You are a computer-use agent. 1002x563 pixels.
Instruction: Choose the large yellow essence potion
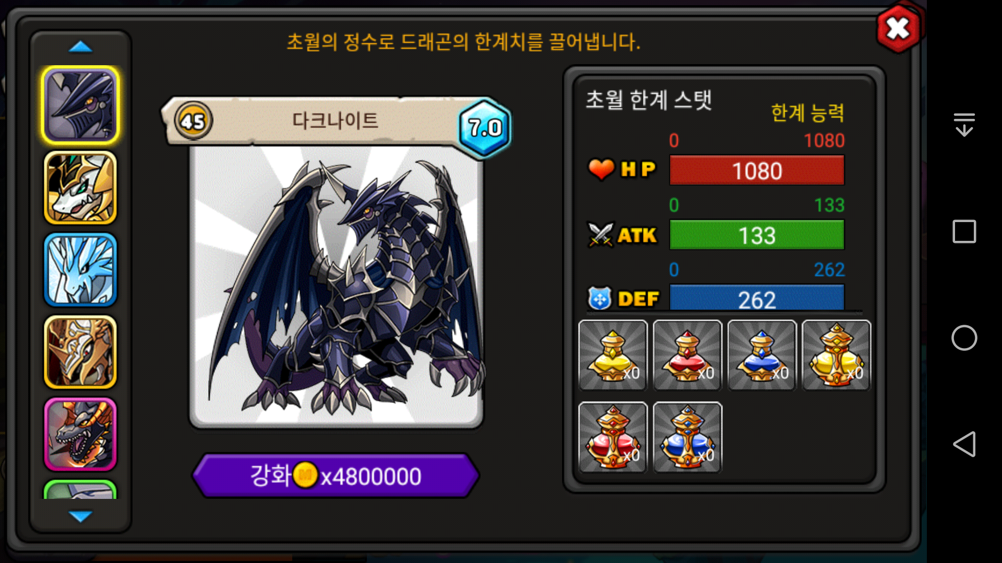(x=836, y=356)
